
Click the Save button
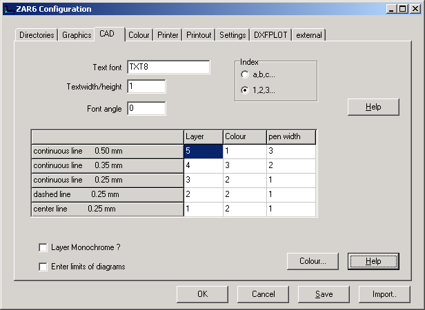(x=324, y=294)
